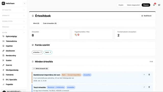
Task: Click the 8 db count label
Action: pyautogui.click(x=151, y=62)
